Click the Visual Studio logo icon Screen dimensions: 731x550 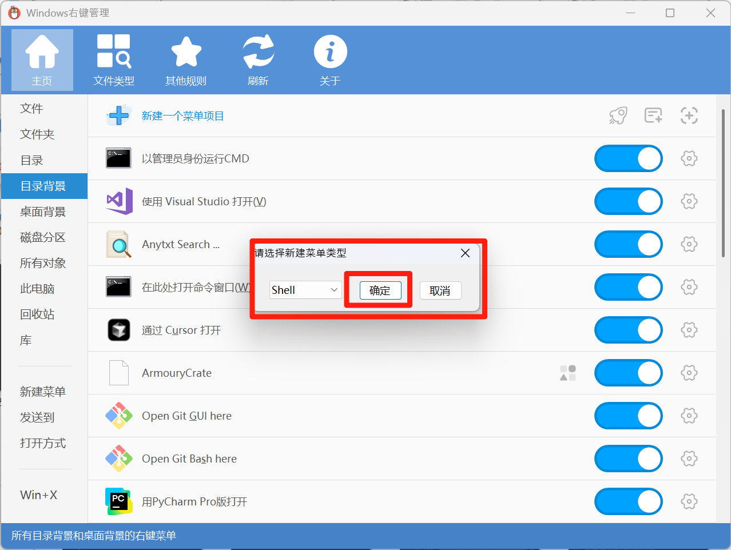[x=119, y=201]
